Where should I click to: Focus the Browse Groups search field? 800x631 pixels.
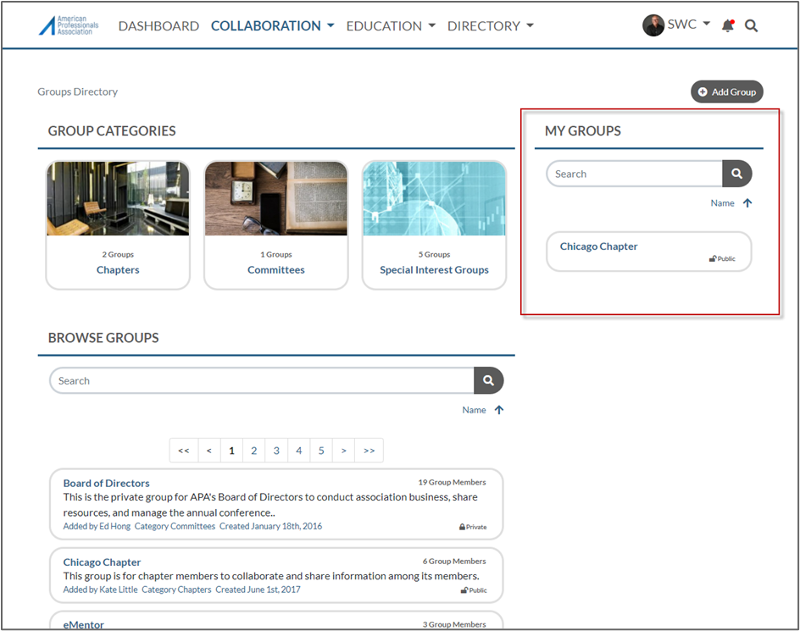(262, 380)
